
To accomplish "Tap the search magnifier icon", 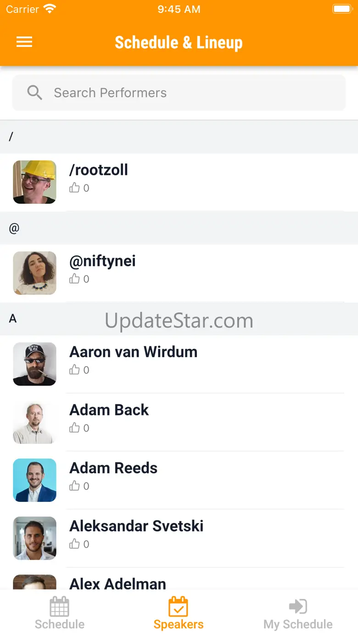I will point(34,92).
